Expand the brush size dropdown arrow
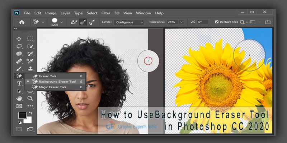This screenshot has width=287, height=143. (61, 22)
